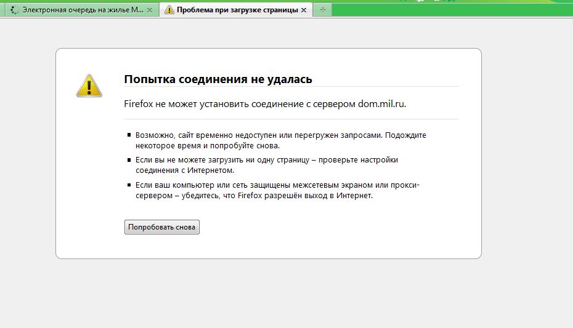
Task: Click the dom.mil.ru server name in message
Action: pyautogui.click(x=381, y=104)
